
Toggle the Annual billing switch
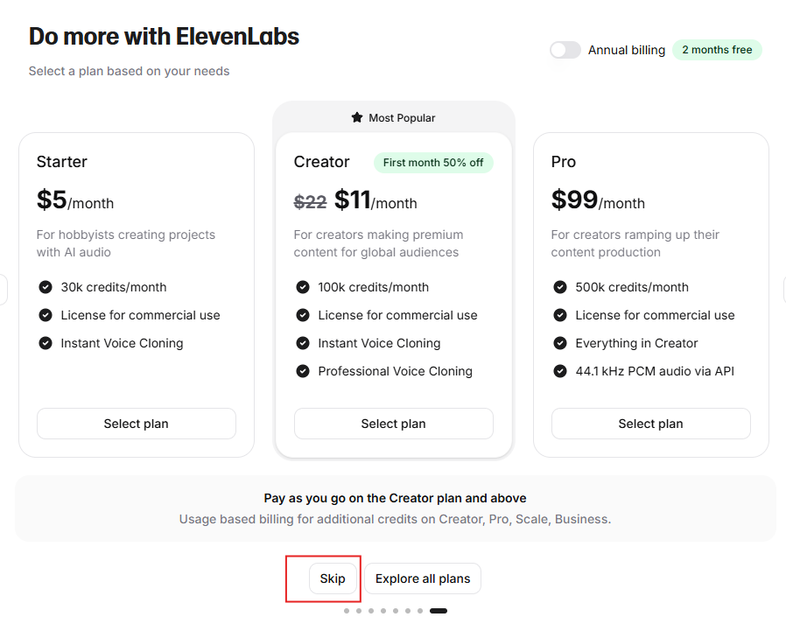pos(565,50)
